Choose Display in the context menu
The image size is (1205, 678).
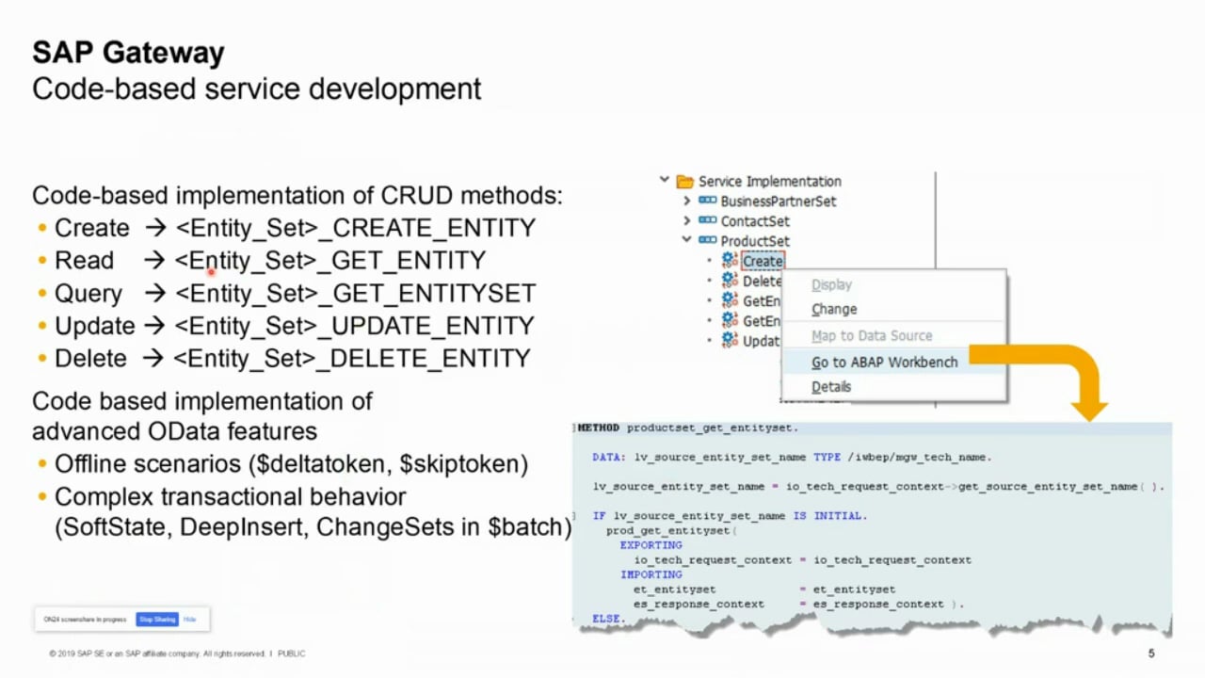click(831, 284)
